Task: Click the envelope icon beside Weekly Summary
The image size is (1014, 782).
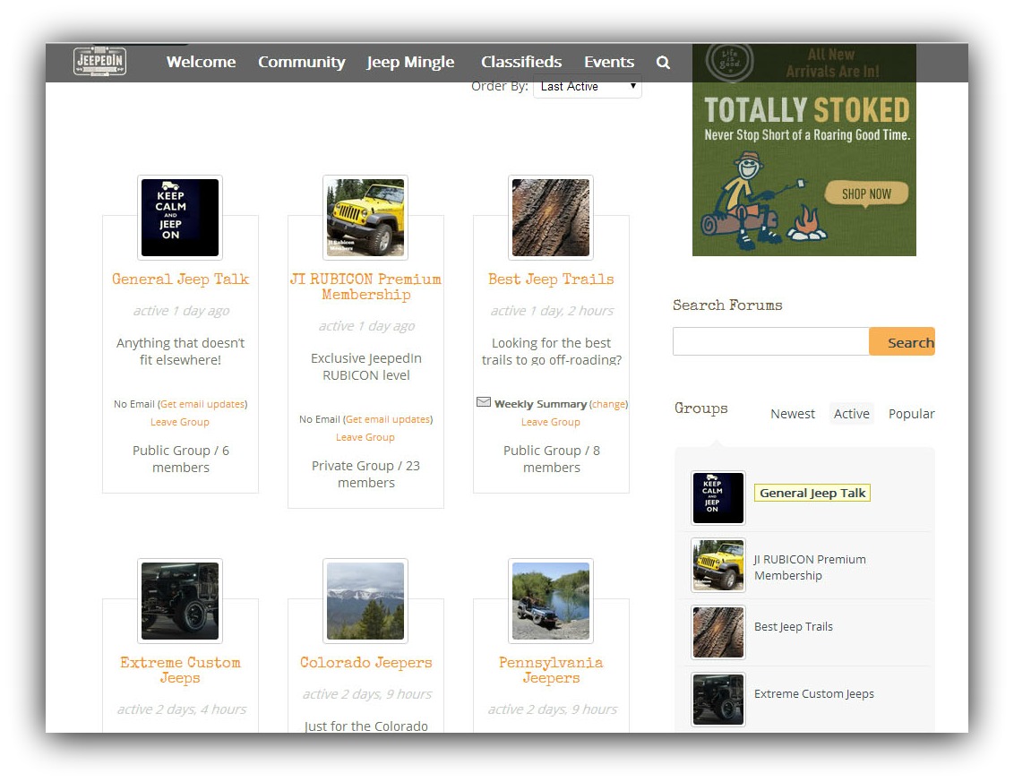Action: point(483,402)
